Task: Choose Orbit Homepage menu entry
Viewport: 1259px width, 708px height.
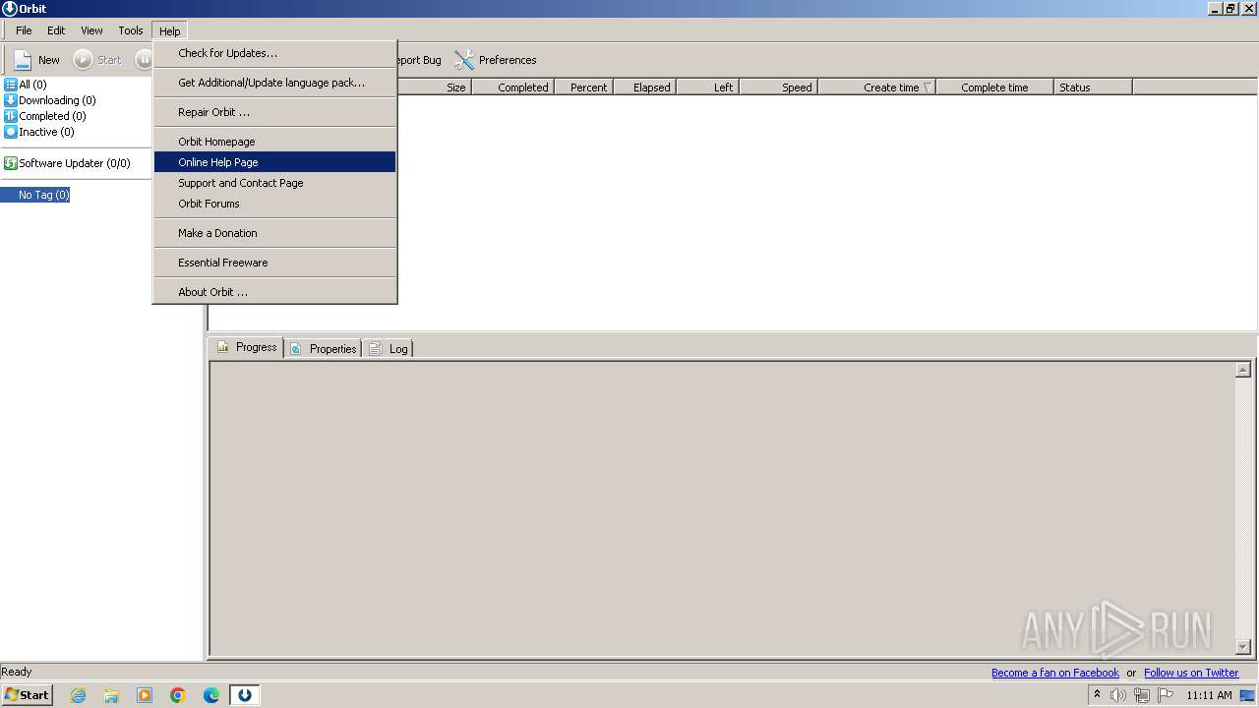Action: click(274, 142)
